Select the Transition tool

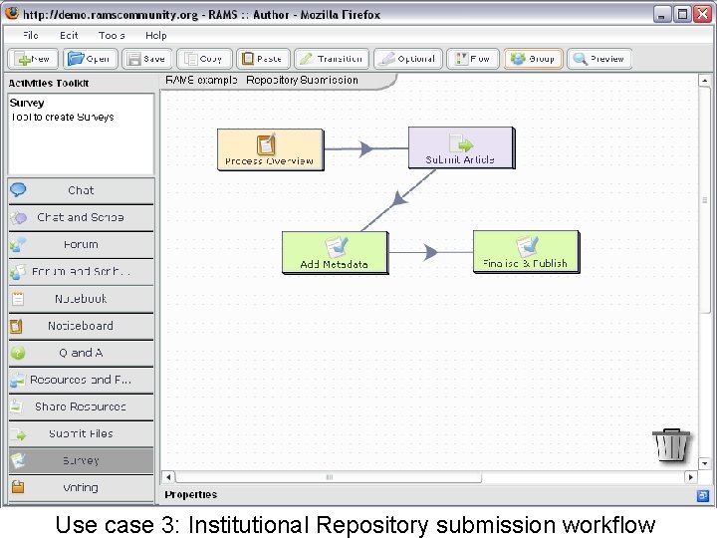[x=332, y=59]
